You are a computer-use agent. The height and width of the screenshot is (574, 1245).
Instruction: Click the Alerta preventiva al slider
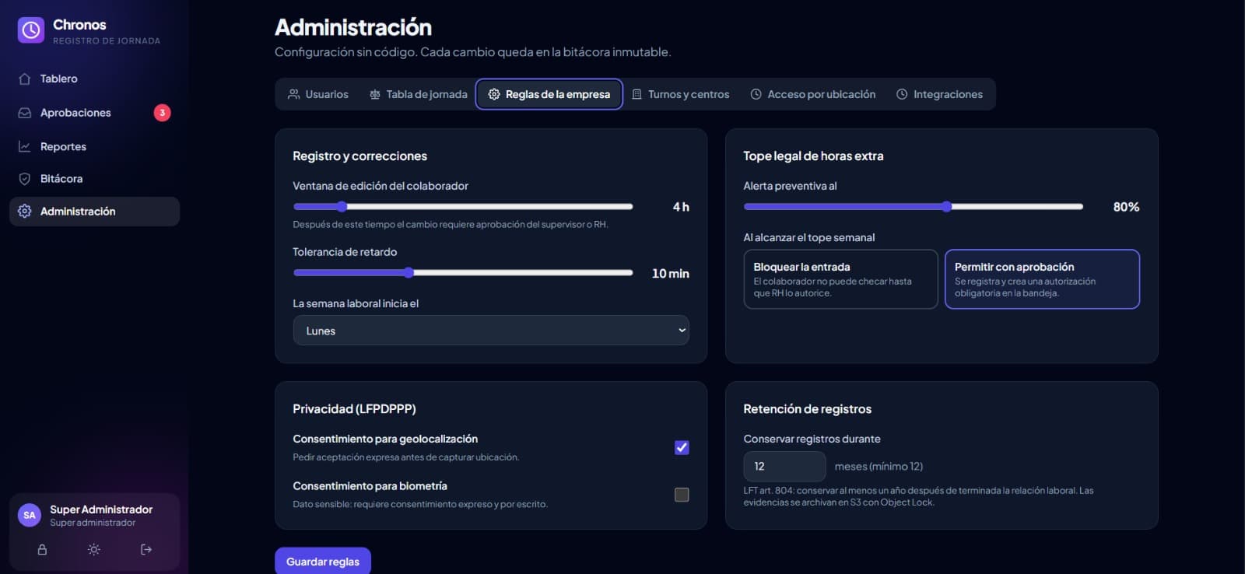pyautogui.click(x=914, y=207)
